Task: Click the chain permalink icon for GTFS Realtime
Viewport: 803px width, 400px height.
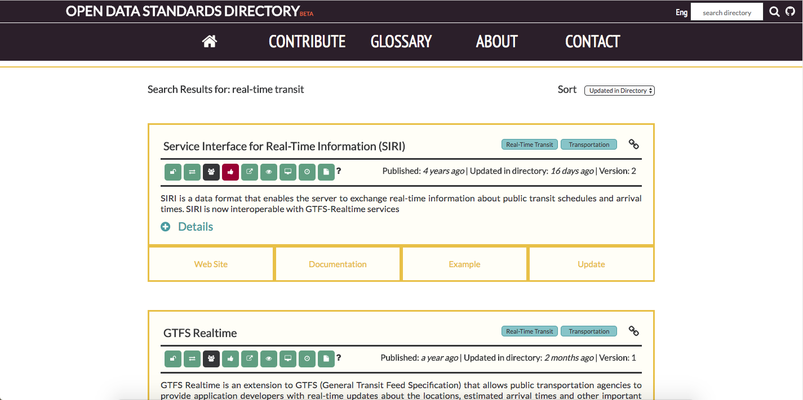Action: pyautogui.click(x=634, y=331)
